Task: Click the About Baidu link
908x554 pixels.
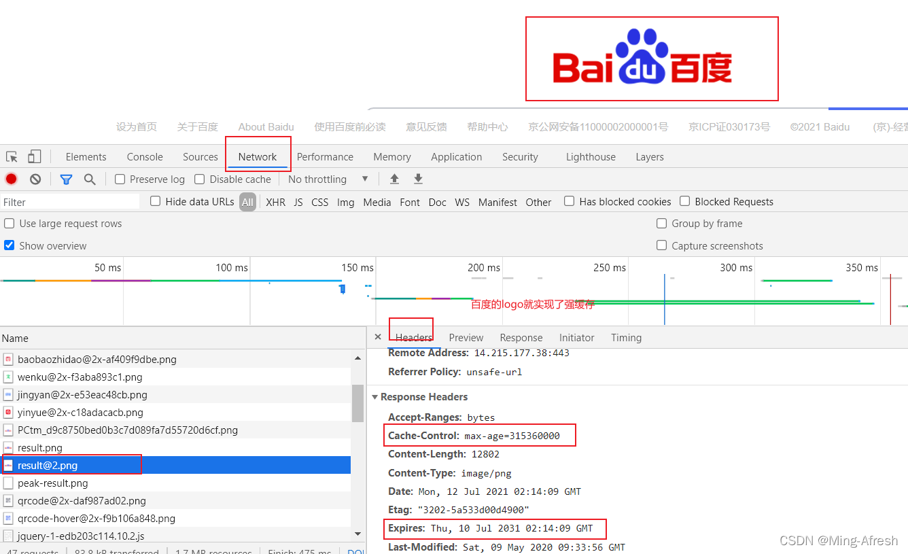Action: point(266,126)
